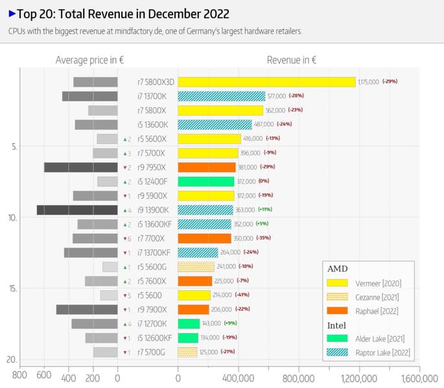
Task: Click the up arrow beside r5 5600G
Action: 125,267
